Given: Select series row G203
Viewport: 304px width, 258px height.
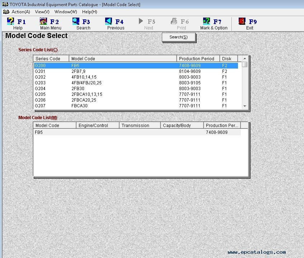Looking at the screenshot, I should point(136,83).
